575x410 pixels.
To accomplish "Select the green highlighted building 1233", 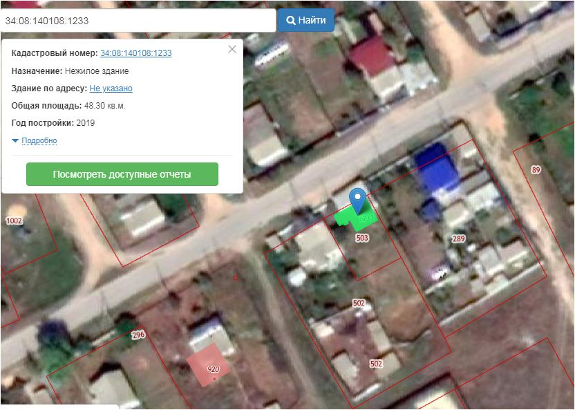I will (347, 216).
